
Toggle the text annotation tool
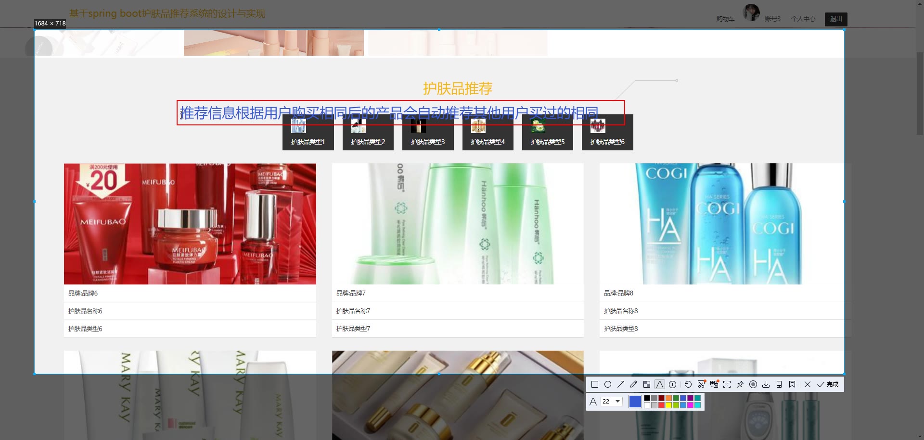click(x=660, y=384)
